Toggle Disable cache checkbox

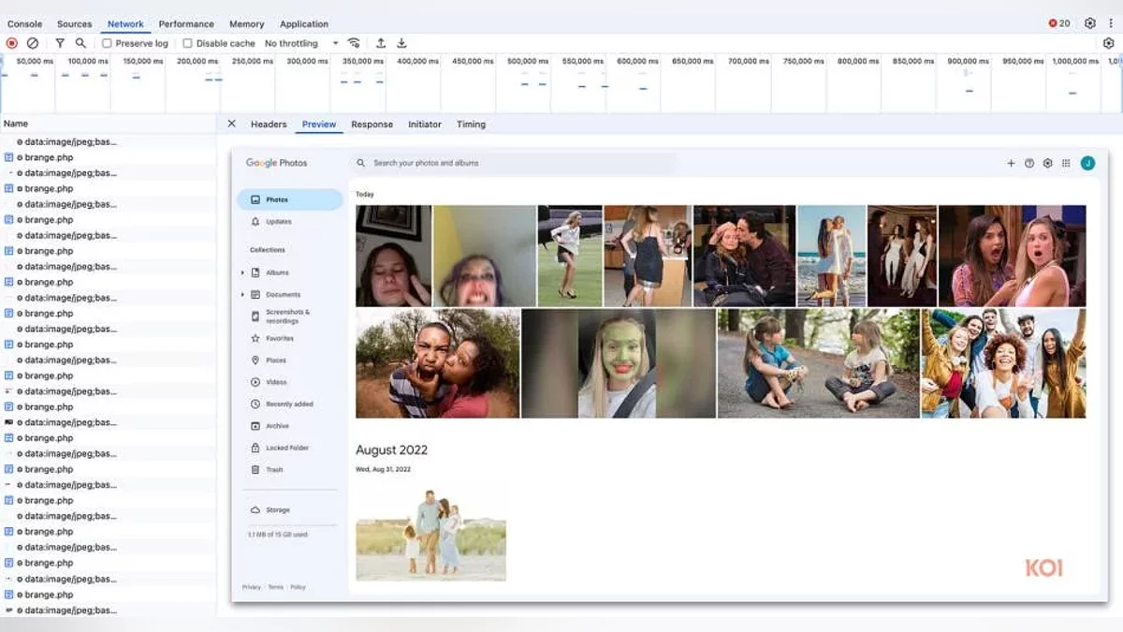187,43
